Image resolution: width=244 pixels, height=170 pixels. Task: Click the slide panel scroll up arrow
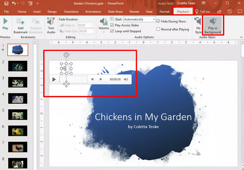(x=35, y=42)
